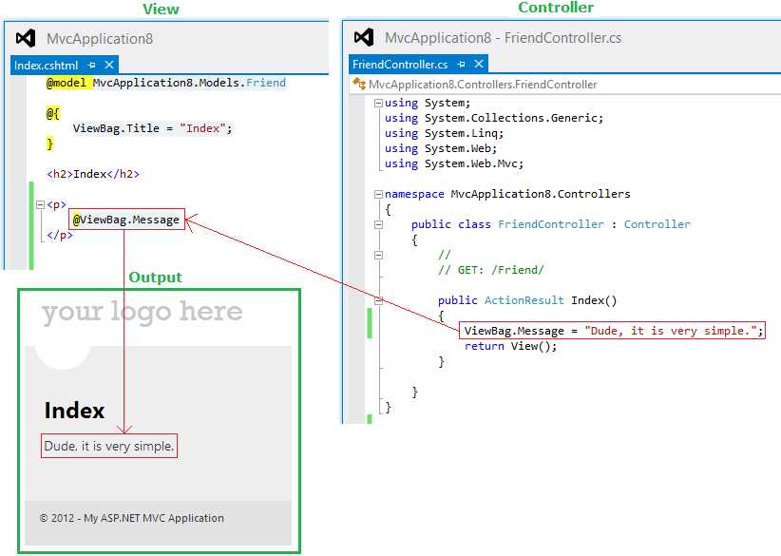Switch to the FriendController.cs tab

tap(400, 65)
